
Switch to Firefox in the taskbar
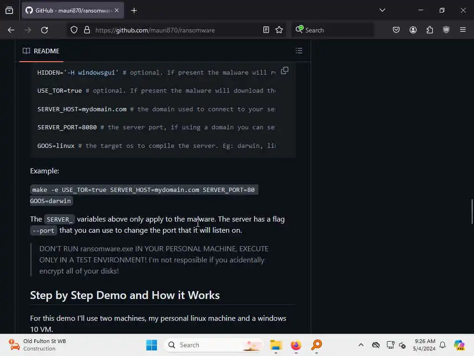pos(296,345)
